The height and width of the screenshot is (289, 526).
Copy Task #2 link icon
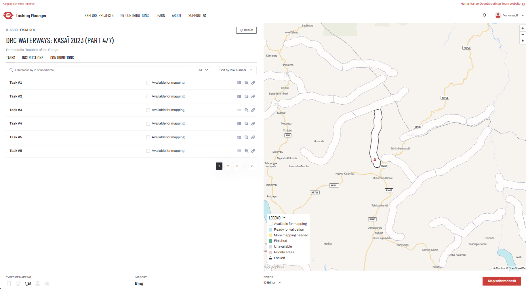[x=253, y=97]
